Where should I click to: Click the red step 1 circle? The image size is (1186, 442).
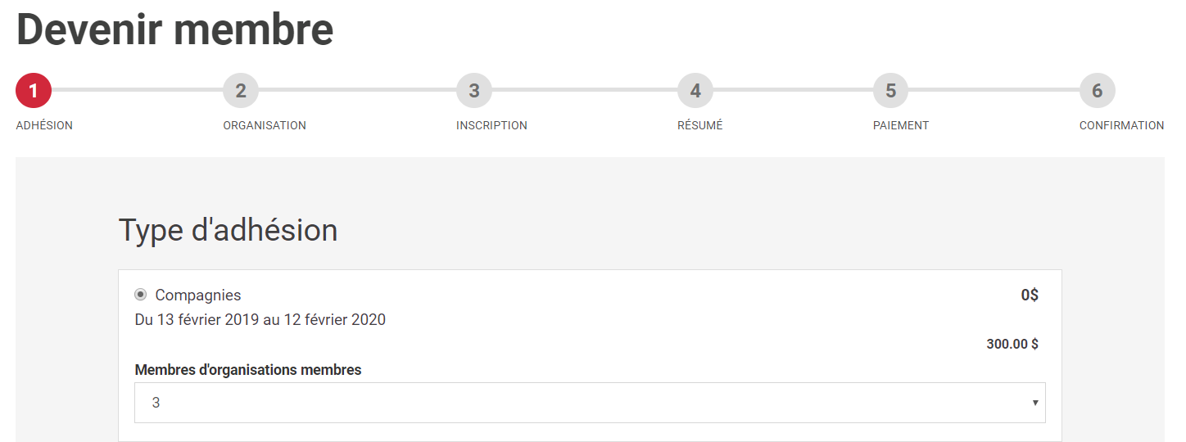34,91
